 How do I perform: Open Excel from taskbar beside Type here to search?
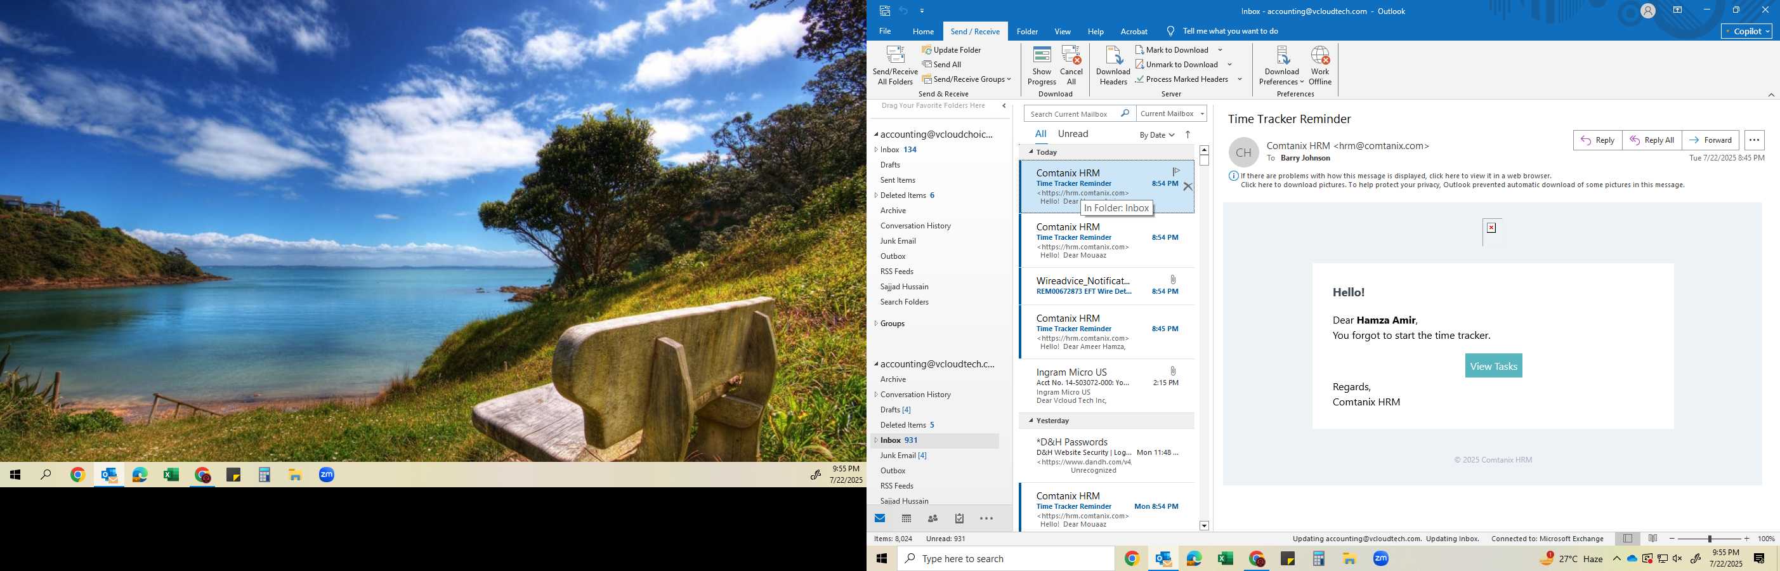coord(1225,558)
